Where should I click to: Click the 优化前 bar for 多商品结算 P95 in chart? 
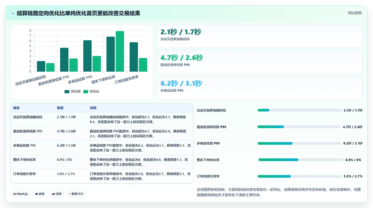point(87,56)
